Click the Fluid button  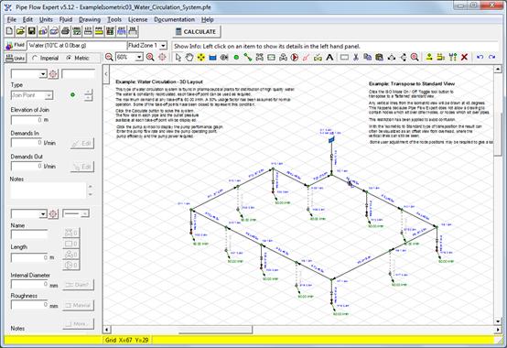click(16, 45)
